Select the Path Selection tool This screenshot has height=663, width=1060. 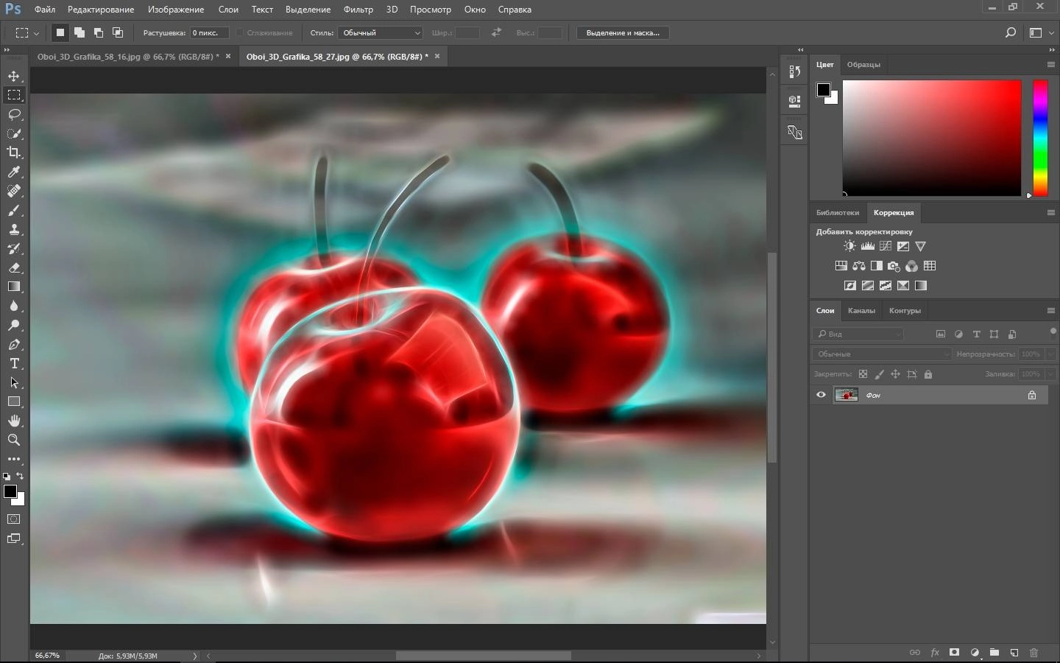(14, 382)
